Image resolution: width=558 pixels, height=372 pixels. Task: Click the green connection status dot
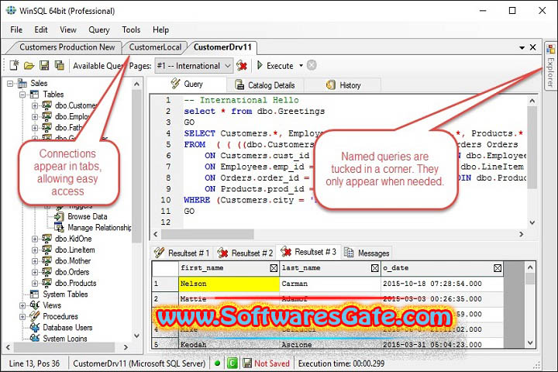coord(218,363)
